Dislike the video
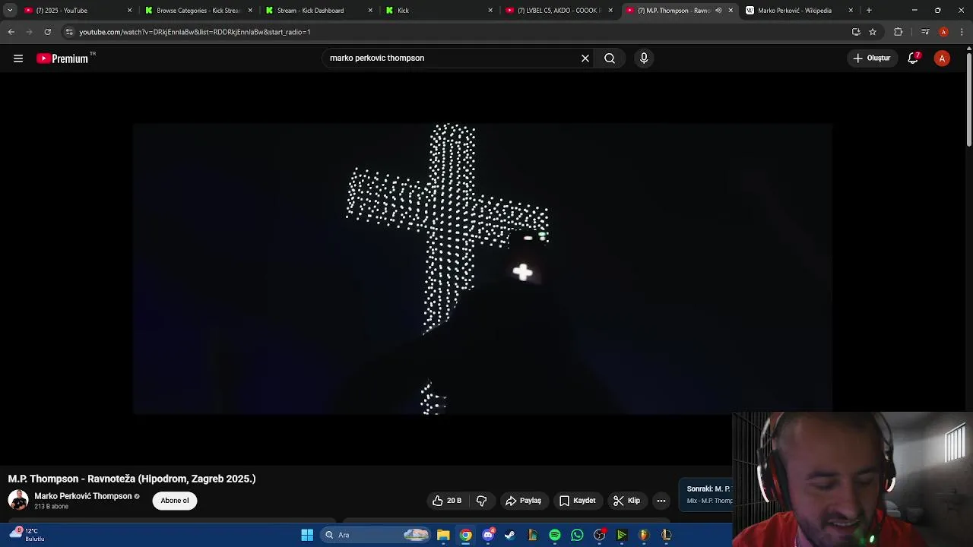This screenshot has width=973, height=547. (x=481, y=501)
